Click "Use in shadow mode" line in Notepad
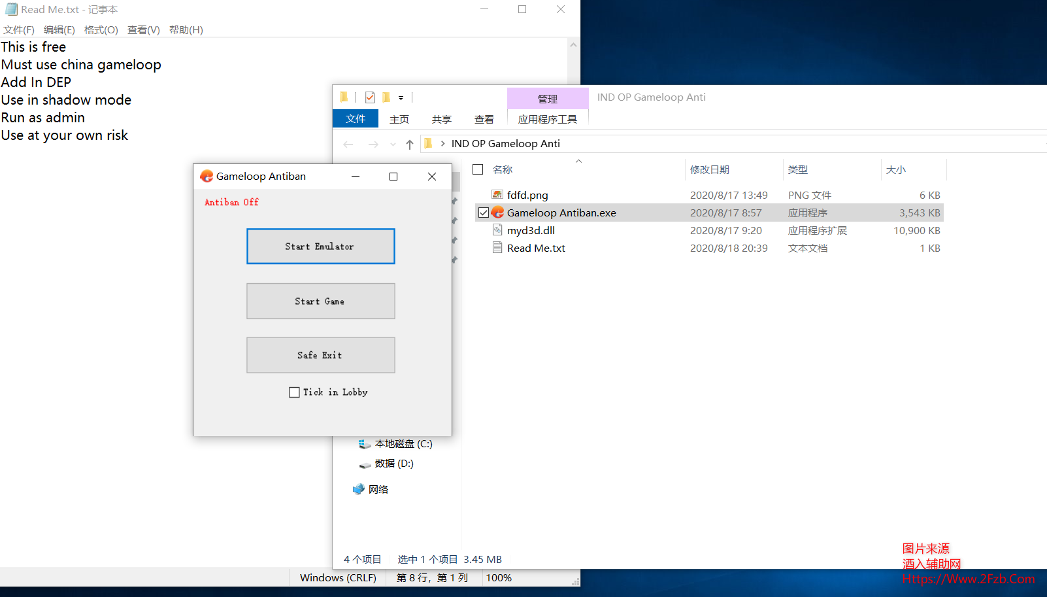The width and height of the screenshot is (1047, 597). pyautogui.click(x=66, y=100)
